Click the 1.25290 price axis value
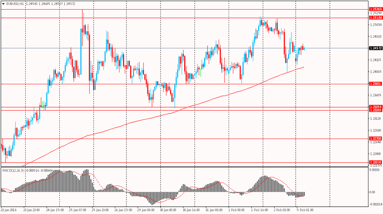The height and width of the screenshot is (214, 383). (x=376, y=13)
